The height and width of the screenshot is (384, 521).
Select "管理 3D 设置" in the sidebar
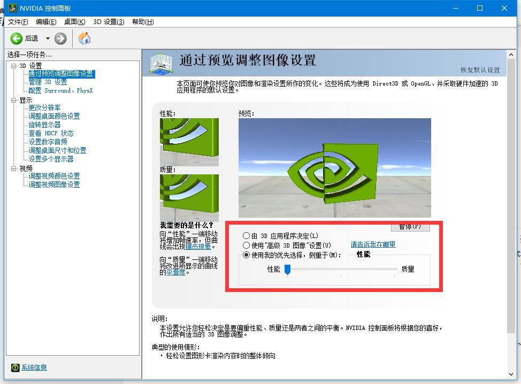point(47,81)
